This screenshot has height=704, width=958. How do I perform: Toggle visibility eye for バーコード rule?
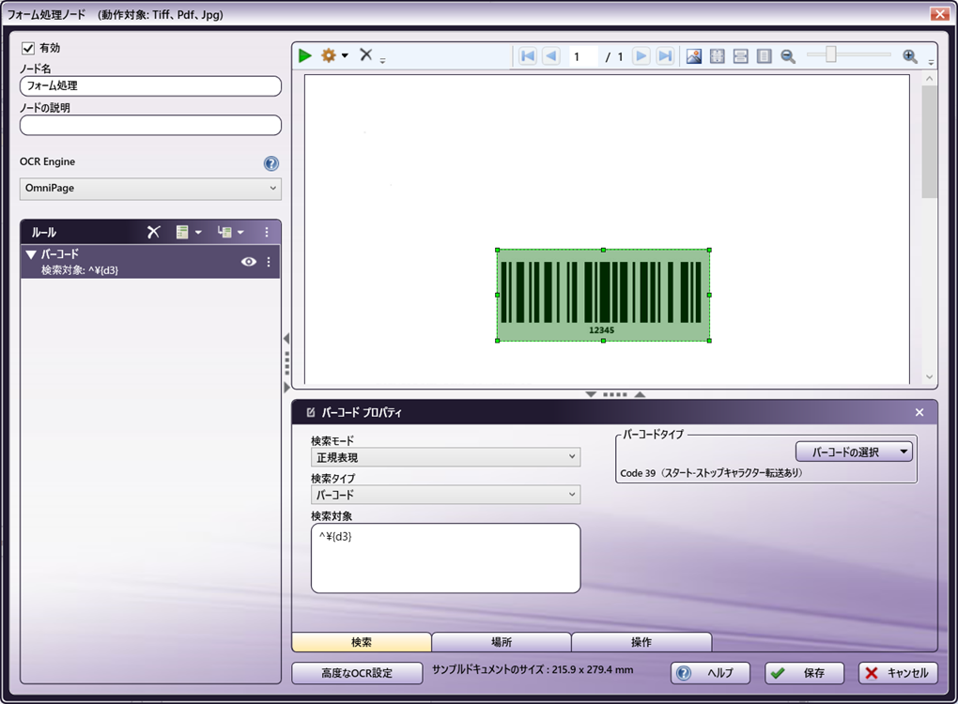tap(249, 261)
